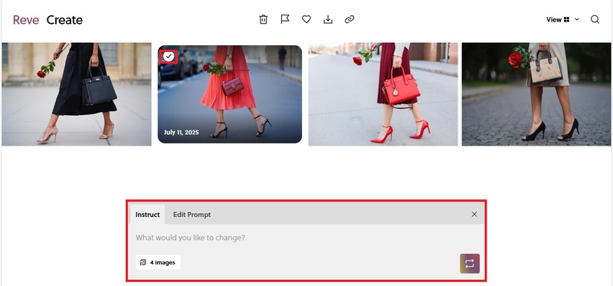Open search with magnifier icon
This screenshot has height=286, width=613.
[x=595, y=20]
